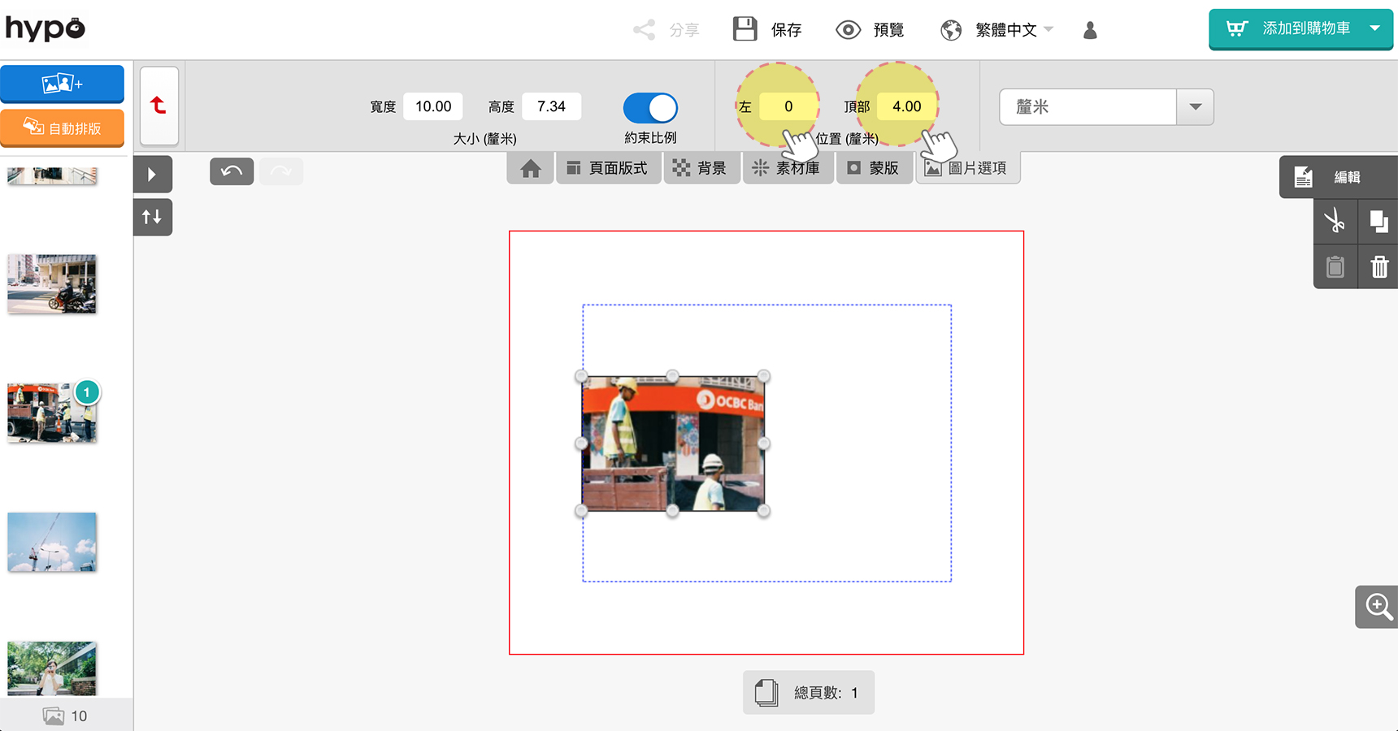Viewport: 1398px width, 731px height.
Task: Click the add photos button
Action: click(x=63, y=84)
